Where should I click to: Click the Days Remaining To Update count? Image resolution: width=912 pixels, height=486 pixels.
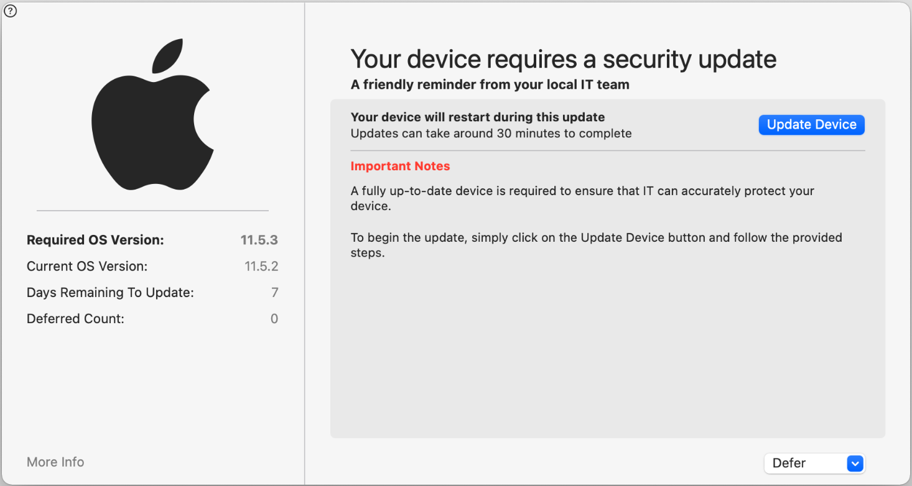(275, 292)
